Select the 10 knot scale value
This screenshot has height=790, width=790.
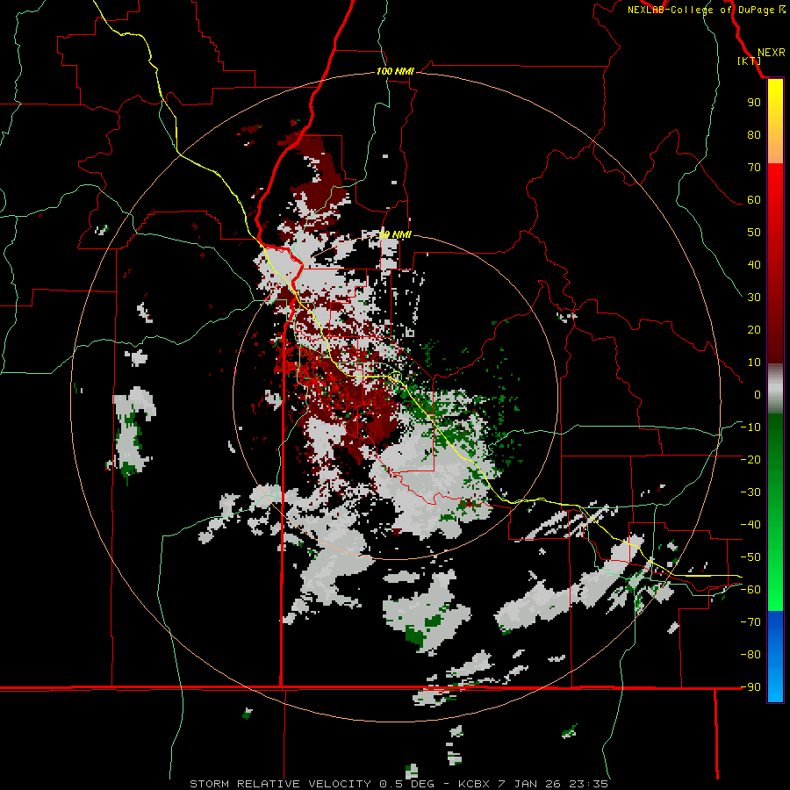pos(754,363)
